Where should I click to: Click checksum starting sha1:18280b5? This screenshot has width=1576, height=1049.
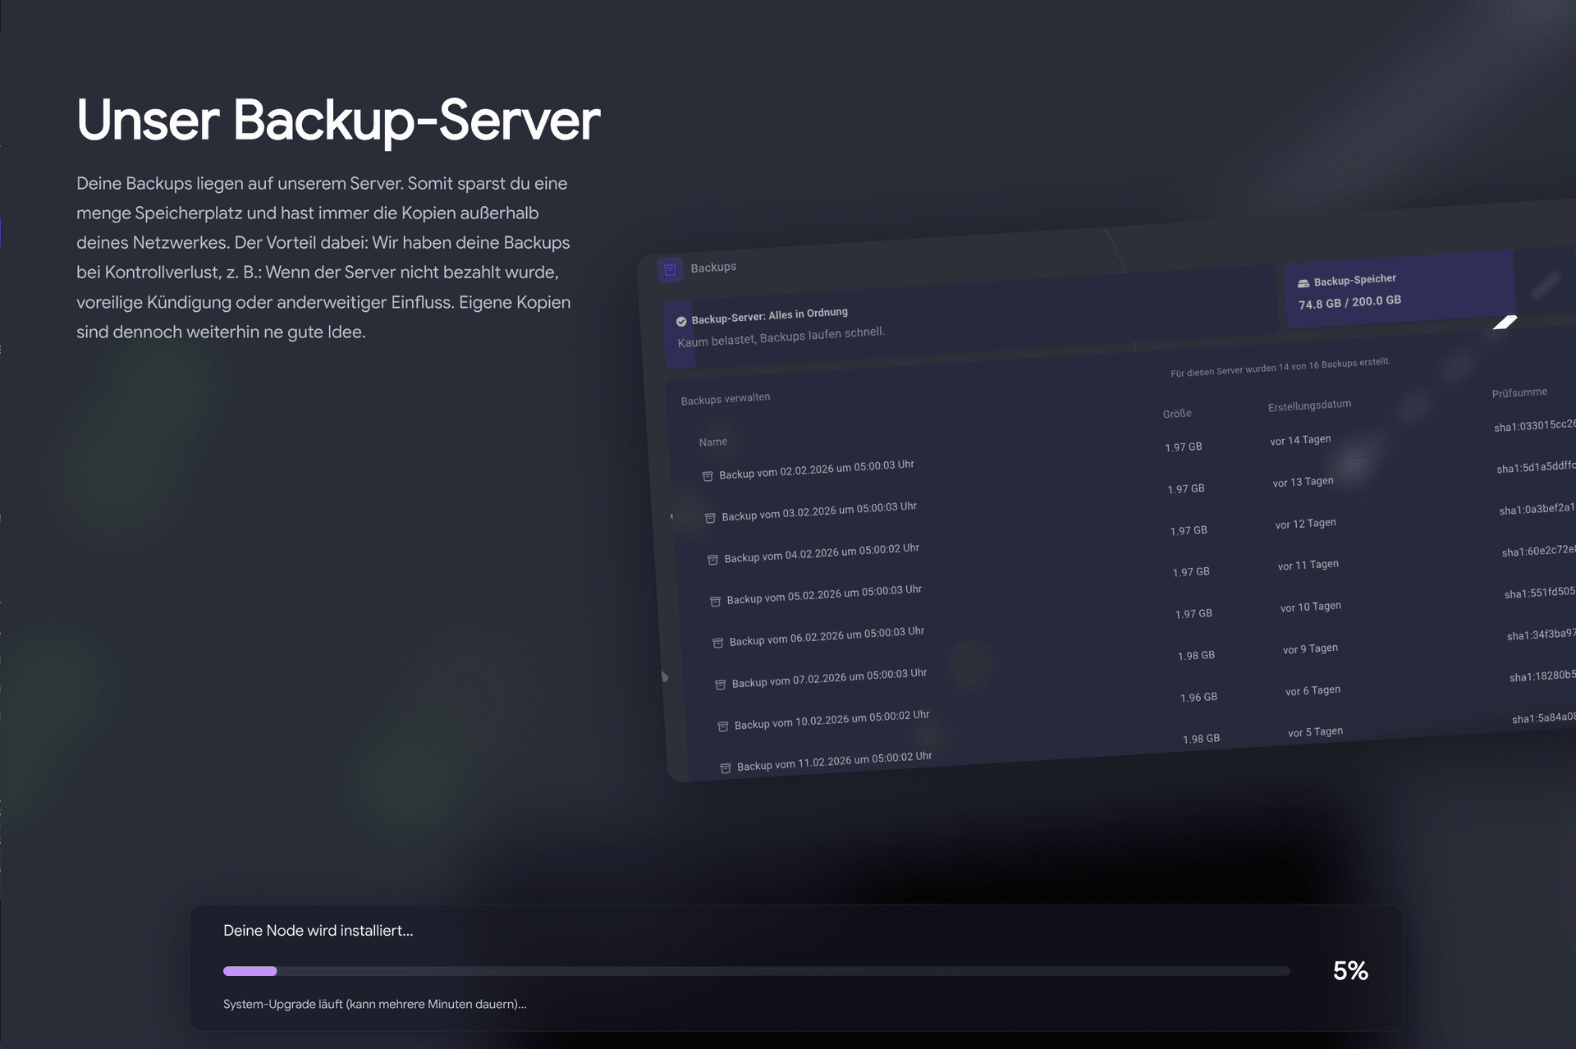pos(1542,676)
